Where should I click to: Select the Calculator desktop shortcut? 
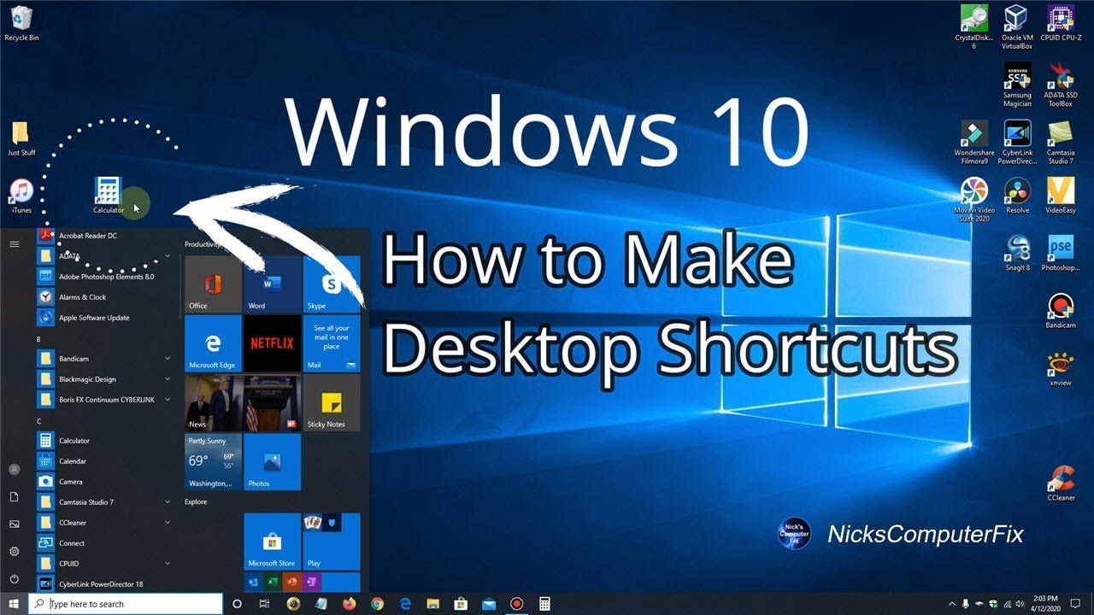pos(109,196)
